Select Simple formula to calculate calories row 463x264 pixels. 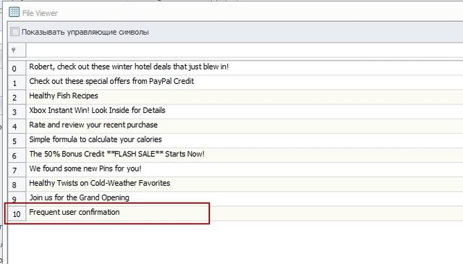click(245, 140)
